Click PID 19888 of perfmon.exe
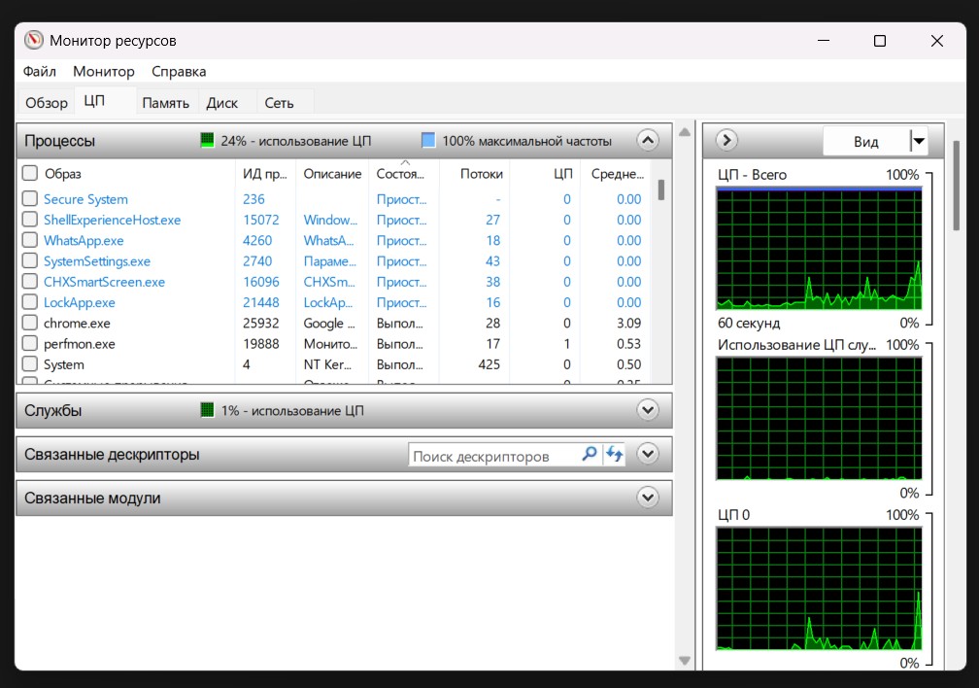The image size is (979, 688). [x=261, y=344]
